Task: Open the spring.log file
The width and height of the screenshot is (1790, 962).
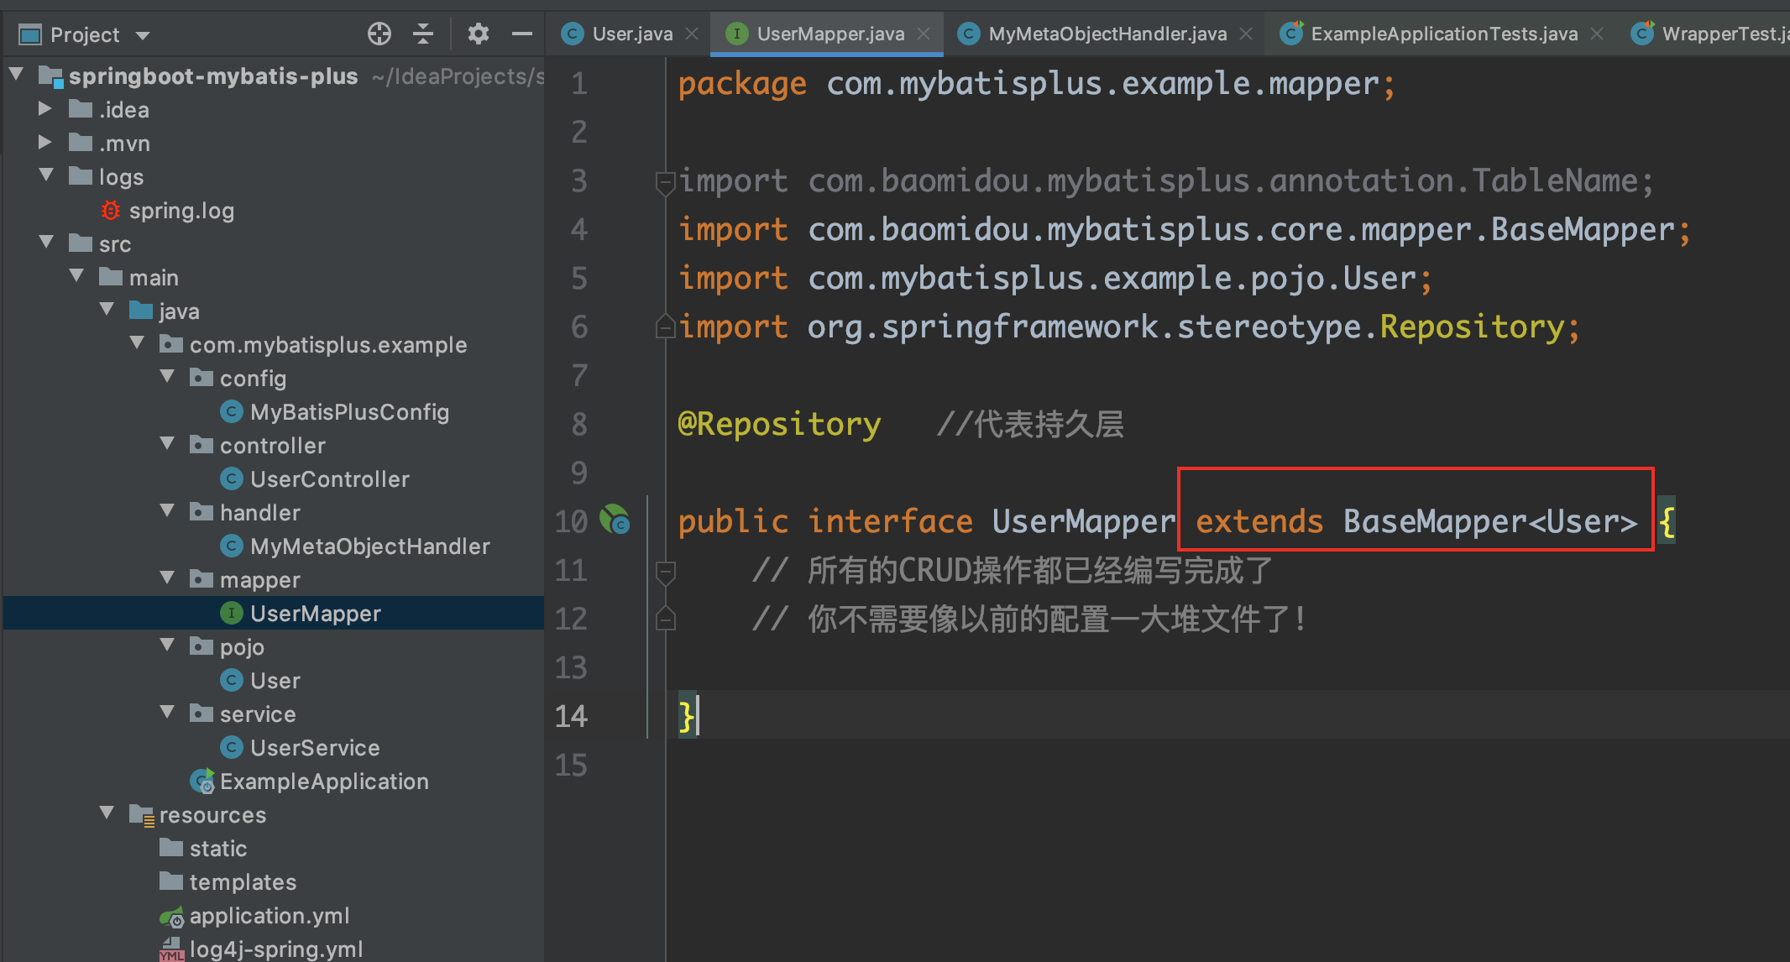Action: [181, 211]
